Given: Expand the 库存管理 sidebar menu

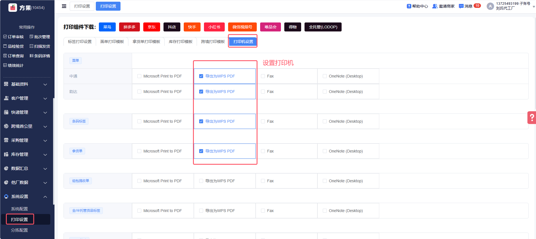Looking at the screenshot, I should click(x=26, y=154).
